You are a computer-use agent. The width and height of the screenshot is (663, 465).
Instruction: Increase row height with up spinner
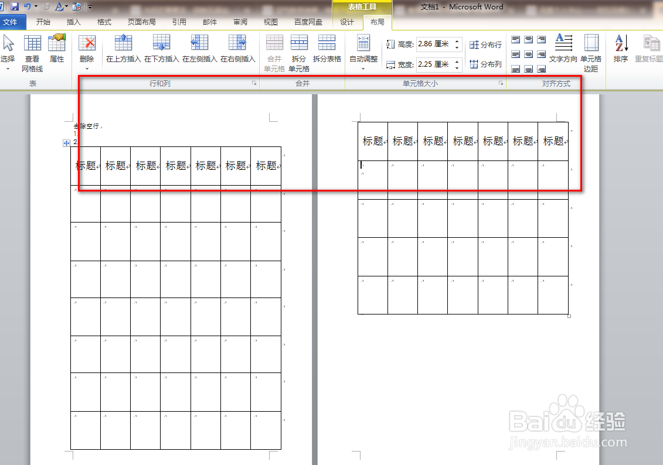click(457, 41)
